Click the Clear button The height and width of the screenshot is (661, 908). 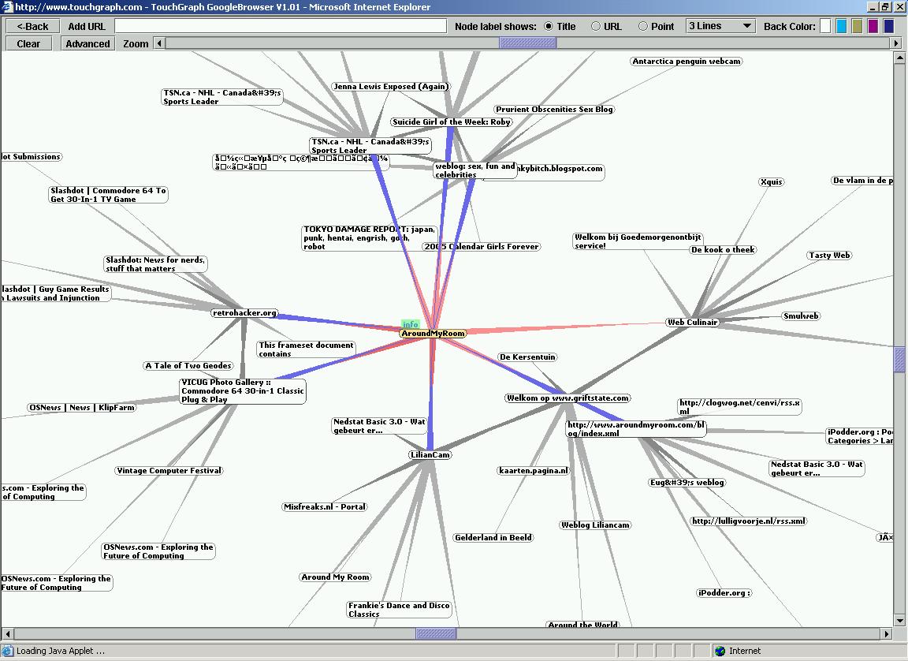point(29,43)
